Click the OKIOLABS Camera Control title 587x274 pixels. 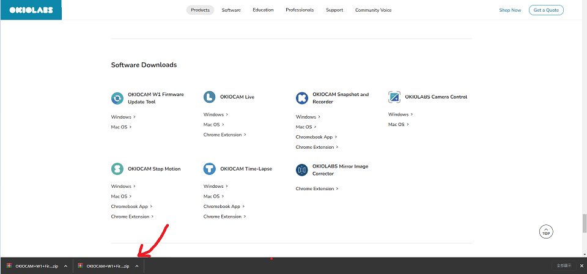[436, 97]
